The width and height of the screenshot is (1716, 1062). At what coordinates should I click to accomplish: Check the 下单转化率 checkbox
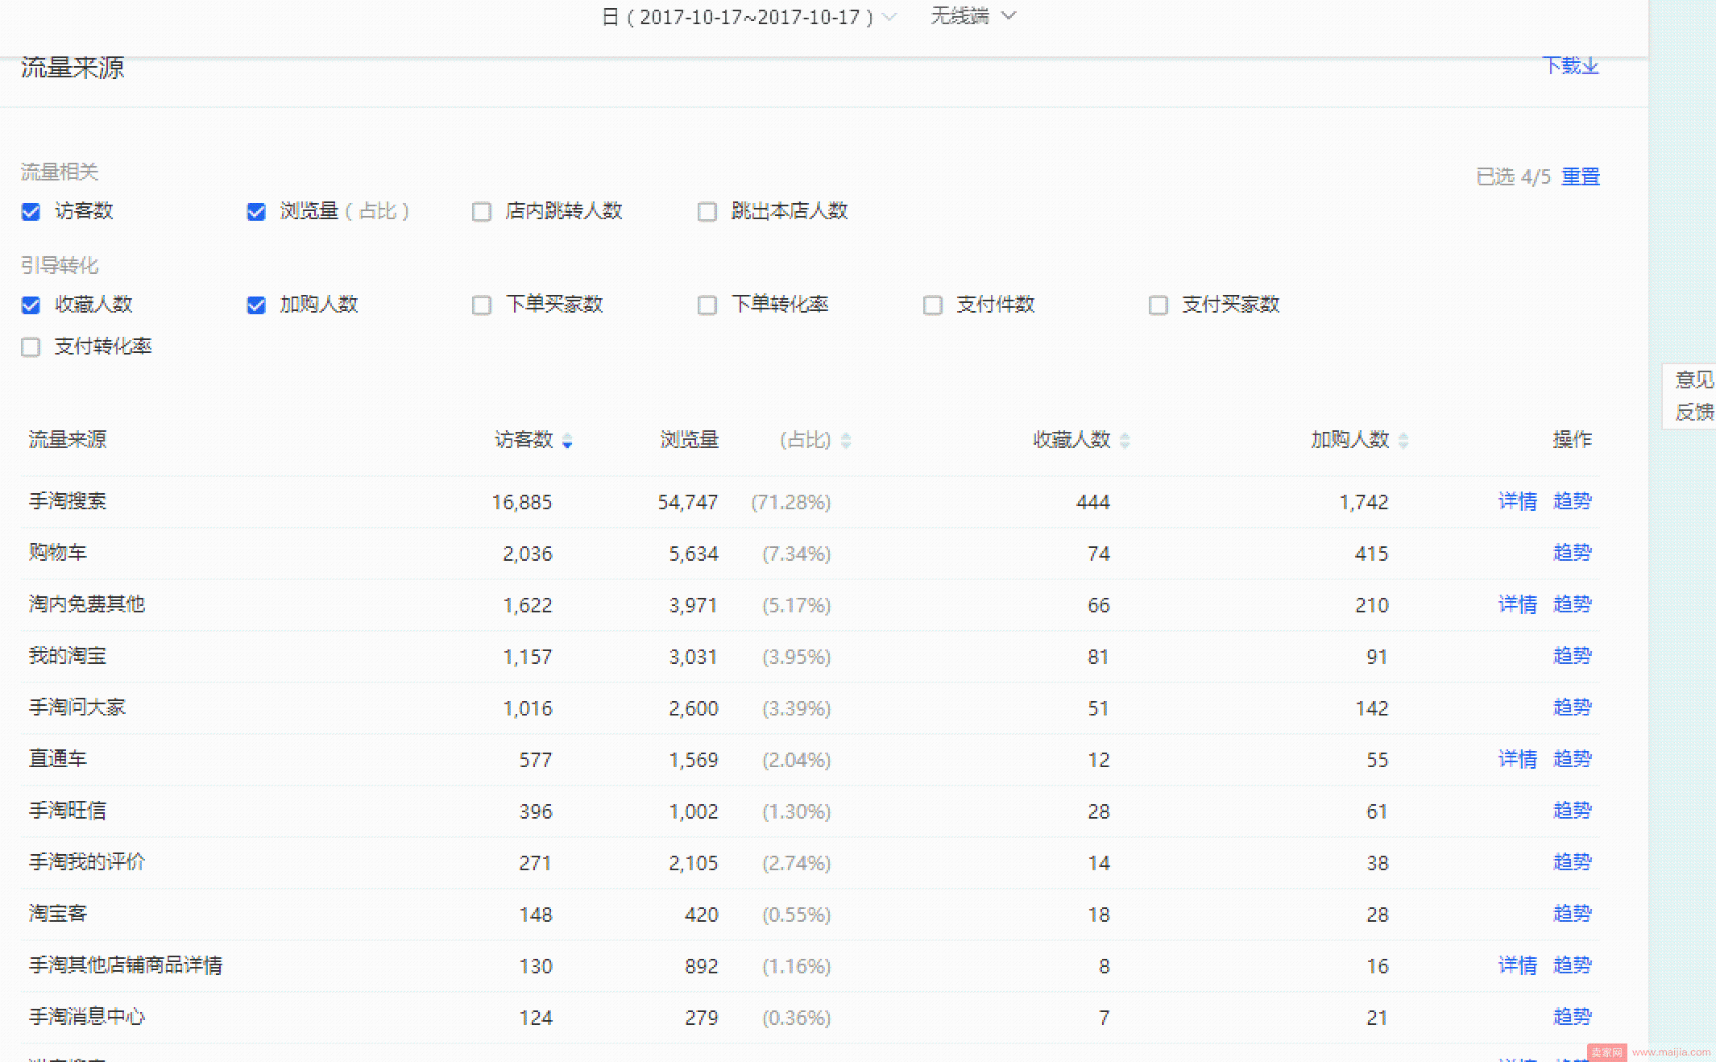707,305
